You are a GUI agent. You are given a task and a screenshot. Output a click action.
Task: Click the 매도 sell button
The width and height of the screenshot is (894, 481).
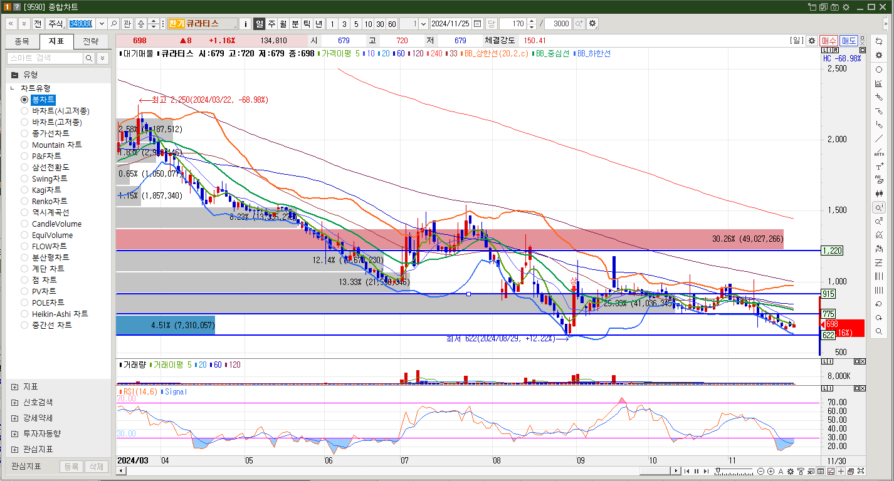[849, 41]
